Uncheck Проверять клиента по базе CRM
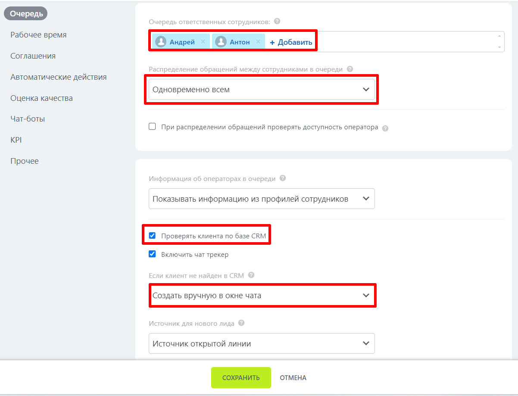Viewport: 518px width, 396px height. point(152,236)
